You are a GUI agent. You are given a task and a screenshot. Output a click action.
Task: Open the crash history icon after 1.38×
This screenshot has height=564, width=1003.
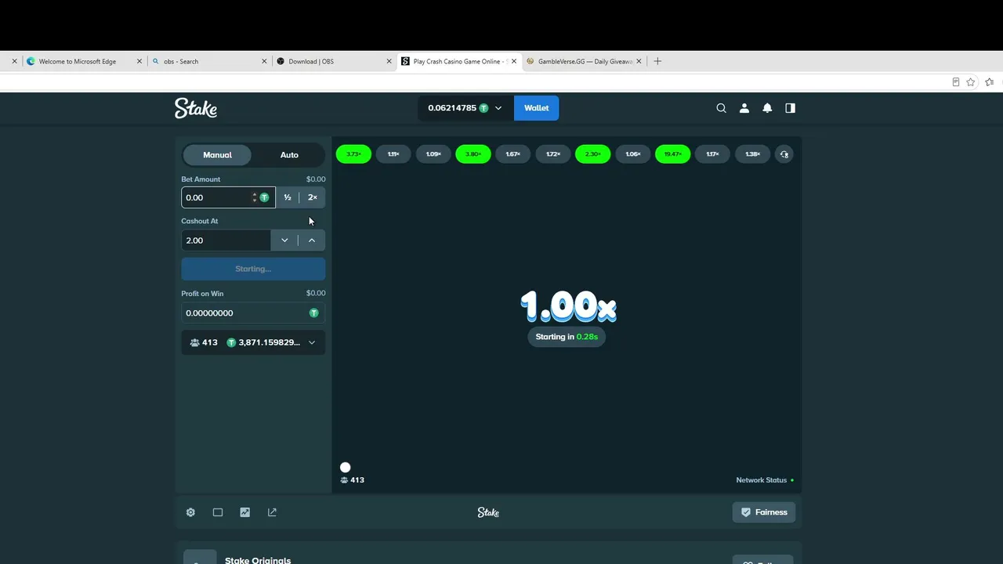(x=784, y=154)
